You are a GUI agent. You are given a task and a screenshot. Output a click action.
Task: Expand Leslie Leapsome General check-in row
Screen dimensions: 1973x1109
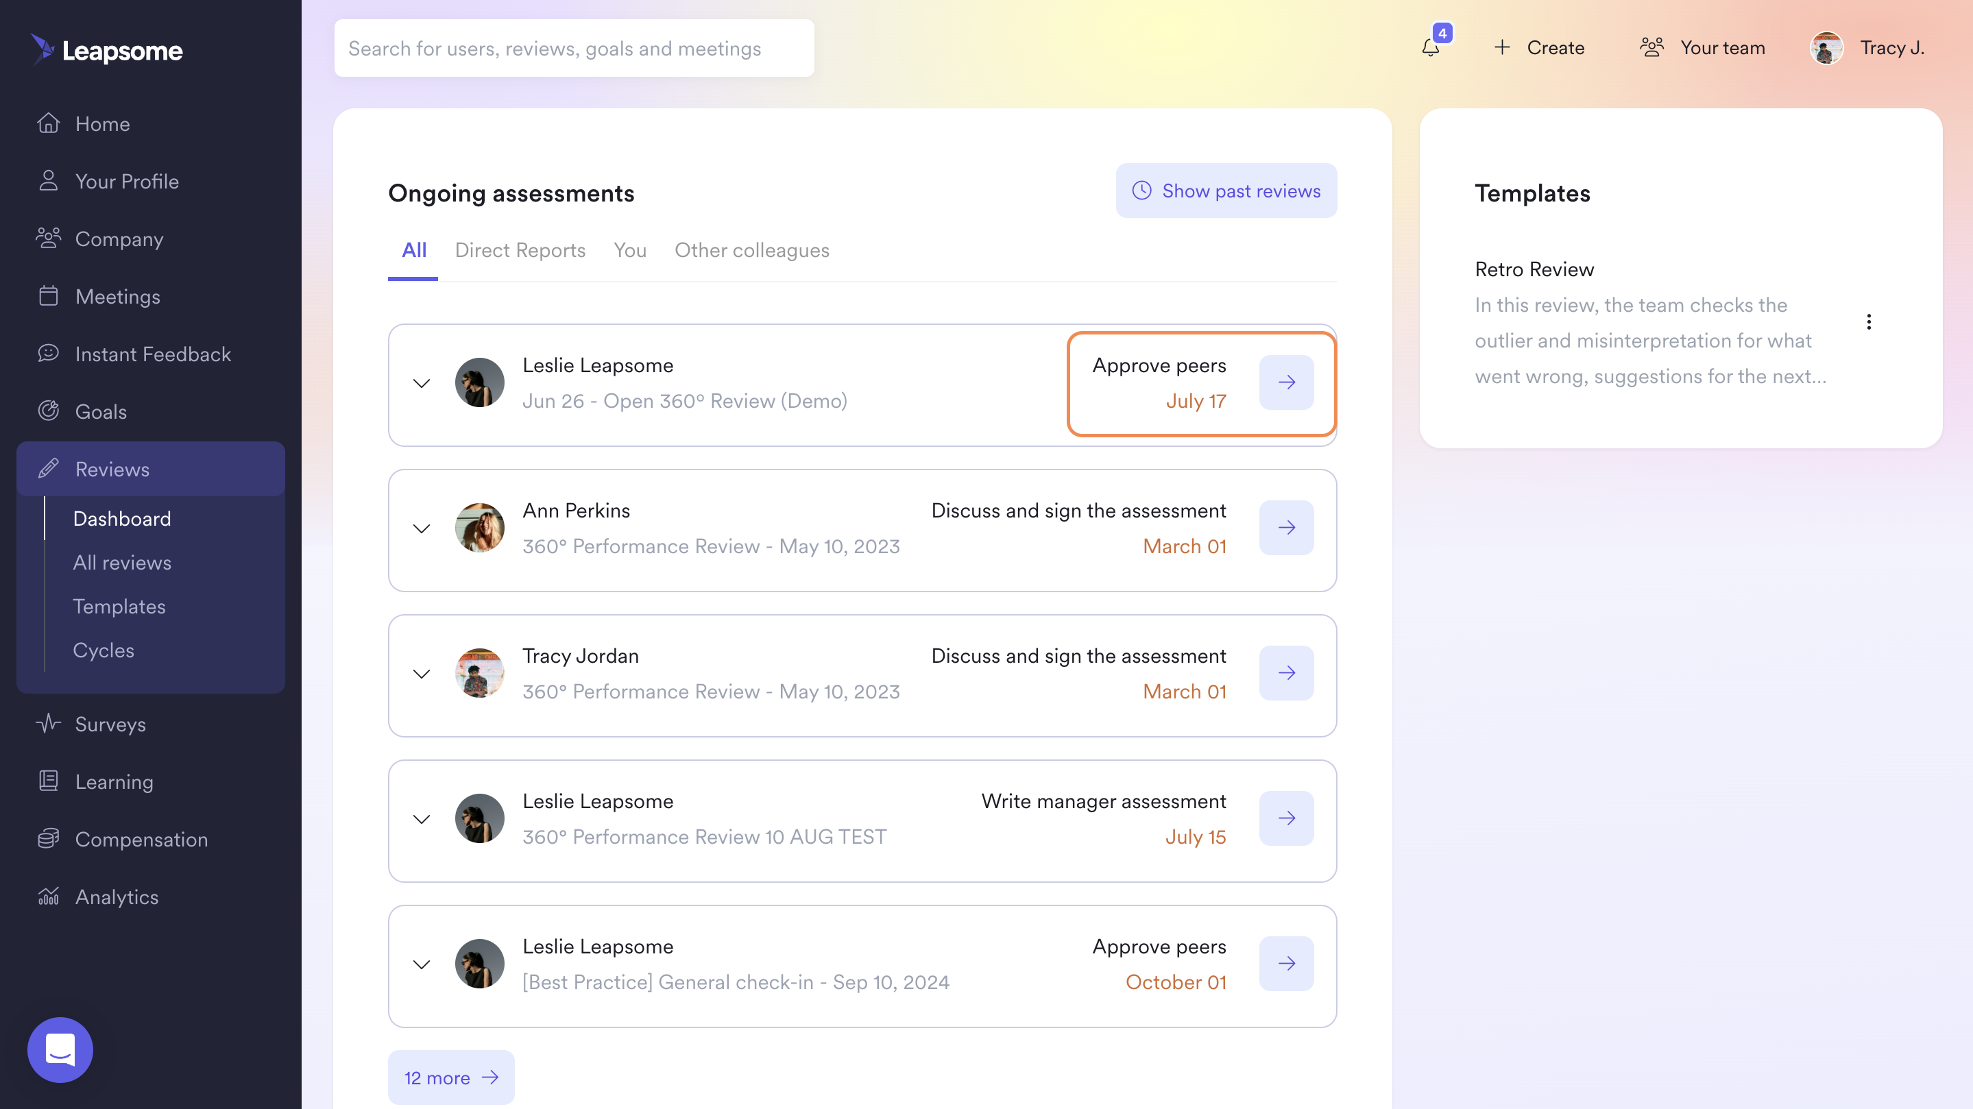pos(421,964)
